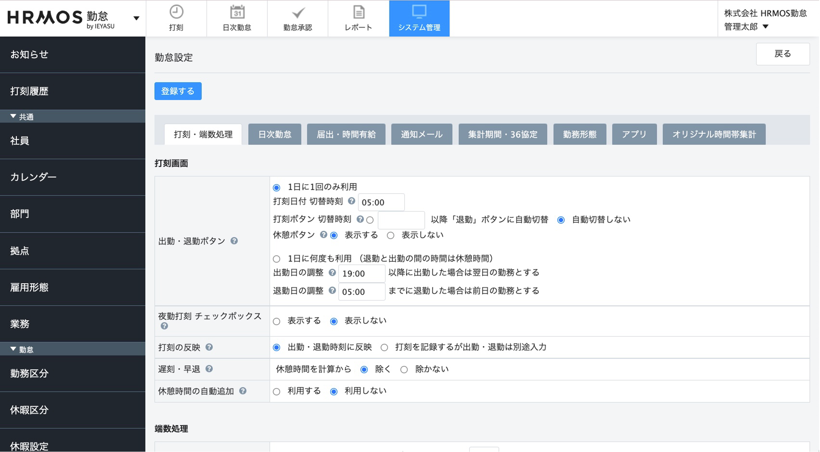Click help icon next to 打刻の反映
This screenshot has width=820, height=452.
(209, 347)
